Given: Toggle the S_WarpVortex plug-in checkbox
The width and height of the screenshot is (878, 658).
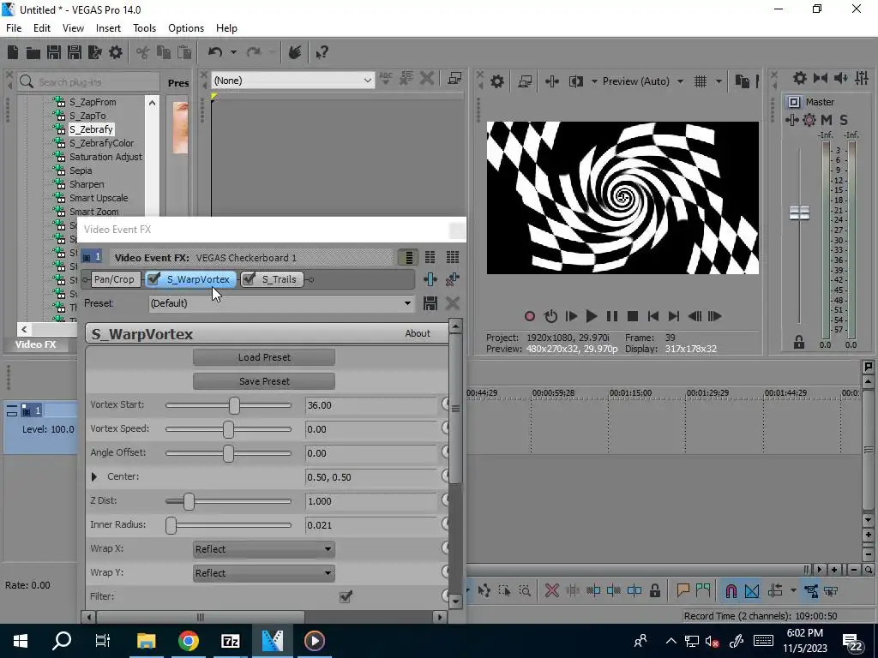Looking at the screenshot, I should pyautogui.click(x=153, y=278).
